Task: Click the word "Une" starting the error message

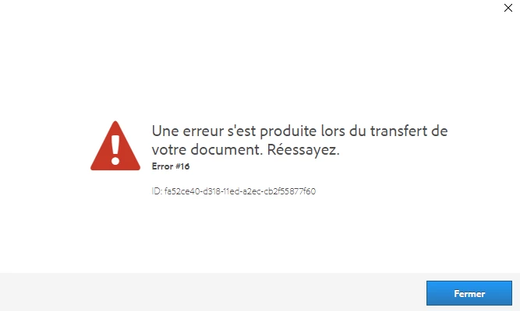Action: tap(165, 131)
